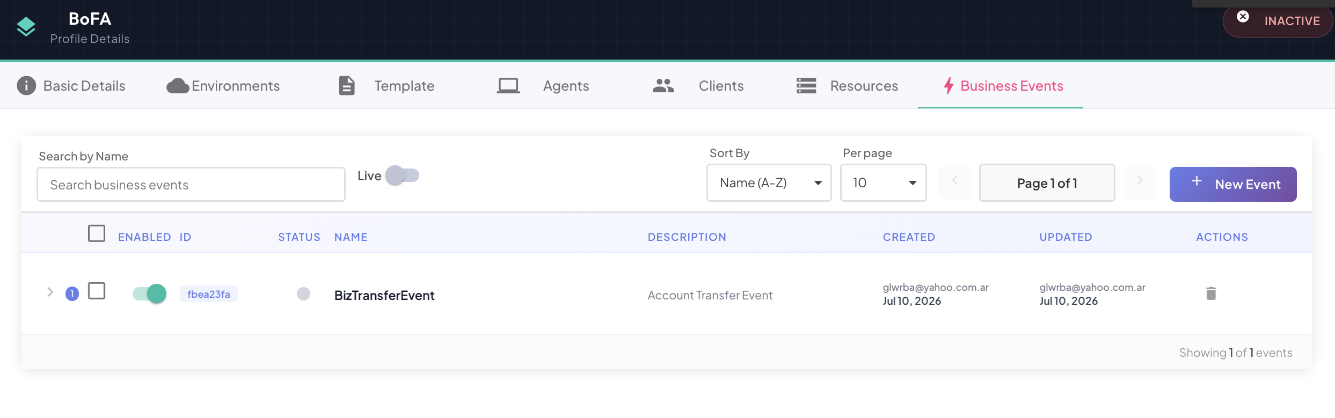Screen dimensions: 1335x418
Task: Open the Sort By Name (A-Z) dropdown
Action: (769, 183)
